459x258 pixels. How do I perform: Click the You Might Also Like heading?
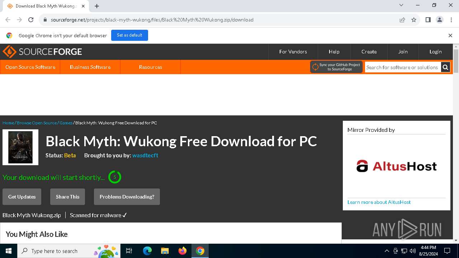pos(37,234)
